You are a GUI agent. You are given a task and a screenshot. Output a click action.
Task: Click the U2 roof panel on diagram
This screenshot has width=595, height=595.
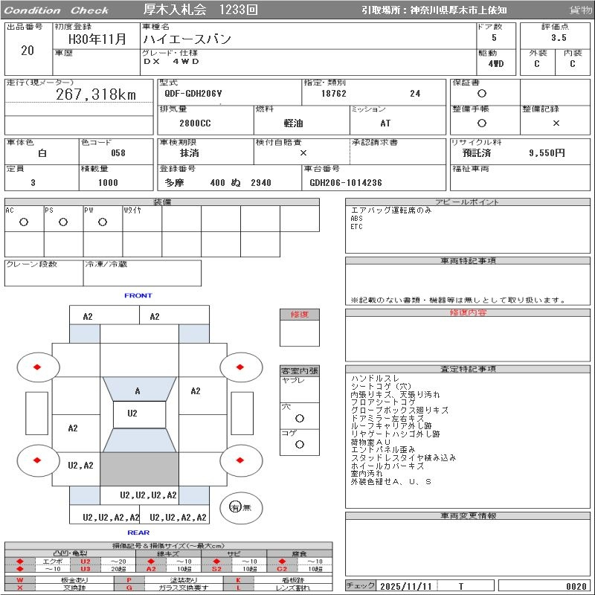132,414
